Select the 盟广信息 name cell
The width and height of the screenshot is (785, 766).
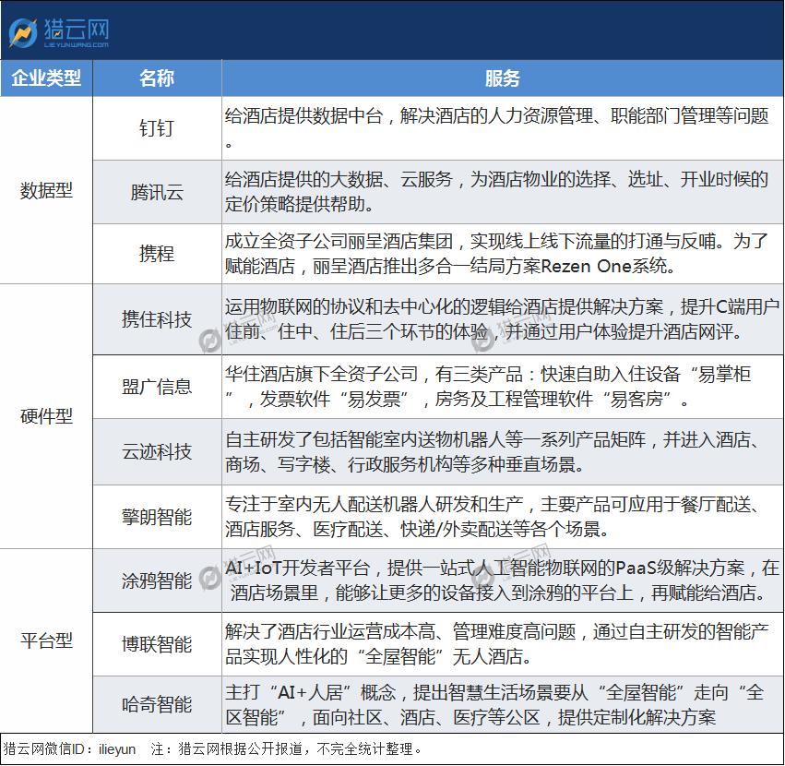(157, 387)
